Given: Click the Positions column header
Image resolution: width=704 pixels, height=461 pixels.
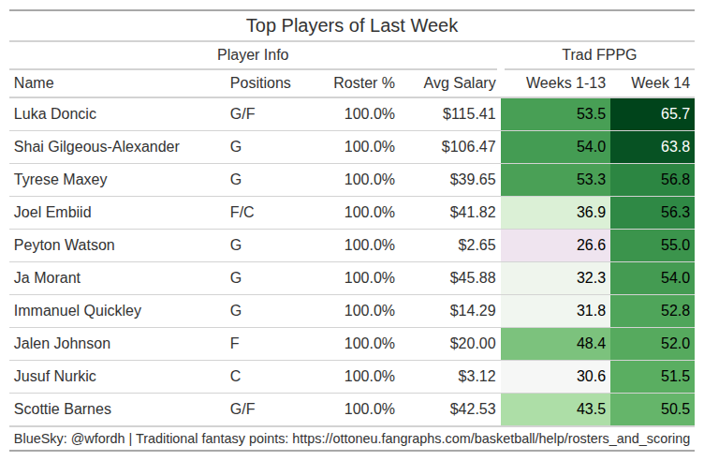Looking at the screenshot, I should (260, 83).
